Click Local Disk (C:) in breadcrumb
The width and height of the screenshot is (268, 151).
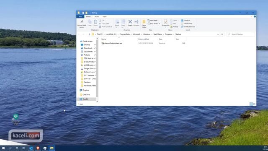pyautogui.click(x=111, y=34)
